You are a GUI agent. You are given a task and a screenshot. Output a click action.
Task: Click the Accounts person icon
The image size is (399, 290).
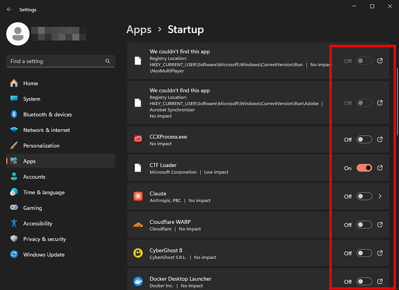[14, 176]
